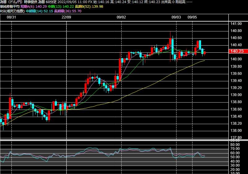248x174 pixels.
Task: Select the 09/05 date marker
Action: coord(192,17)
